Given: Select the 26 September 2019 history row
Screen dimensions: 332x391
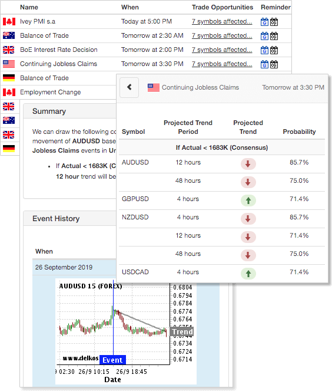Looking at the screenshot, I should [x=74, y=267].
